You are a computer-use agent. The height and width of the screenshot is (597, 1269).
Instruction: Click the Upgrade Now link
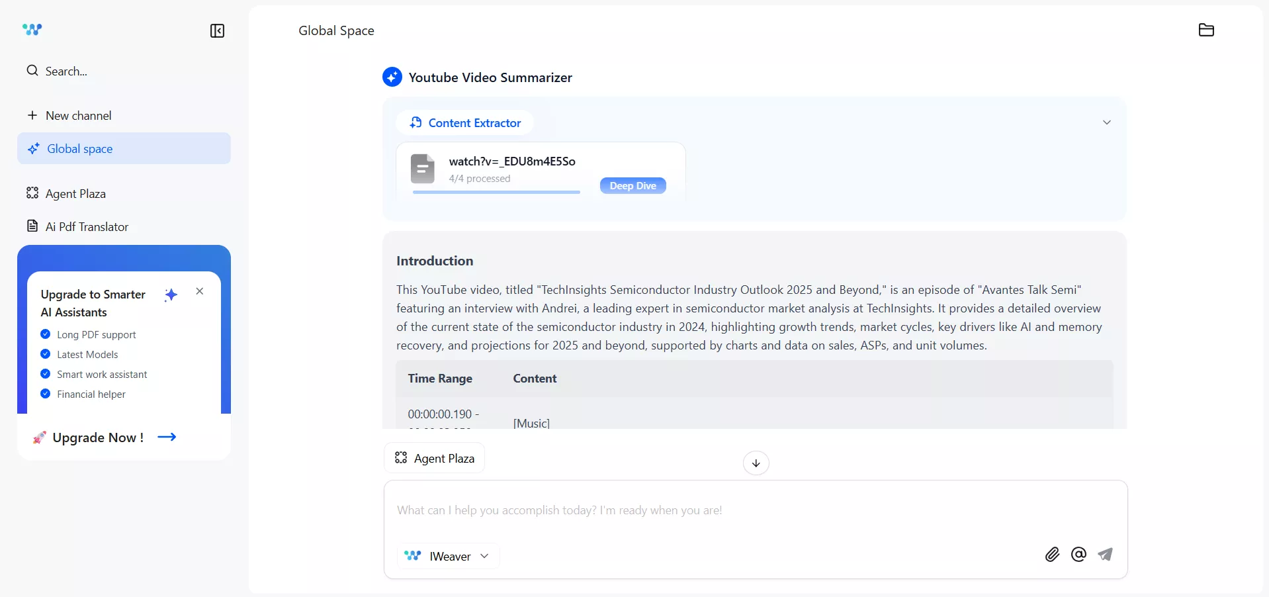point(97,437)
